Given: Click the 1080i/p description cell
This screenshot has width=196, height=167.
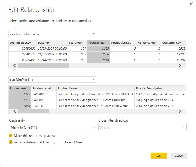Looking at the screenshot, I should [x=160, y=94].
